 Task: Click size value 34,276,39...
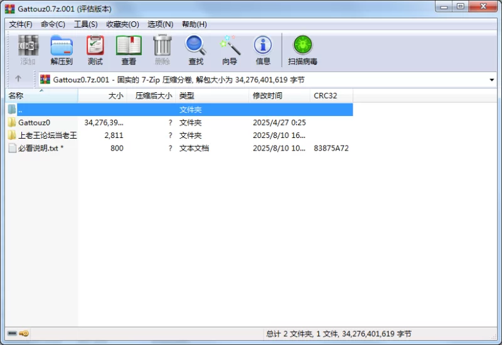pyautogui.click(x=104, y=122)
